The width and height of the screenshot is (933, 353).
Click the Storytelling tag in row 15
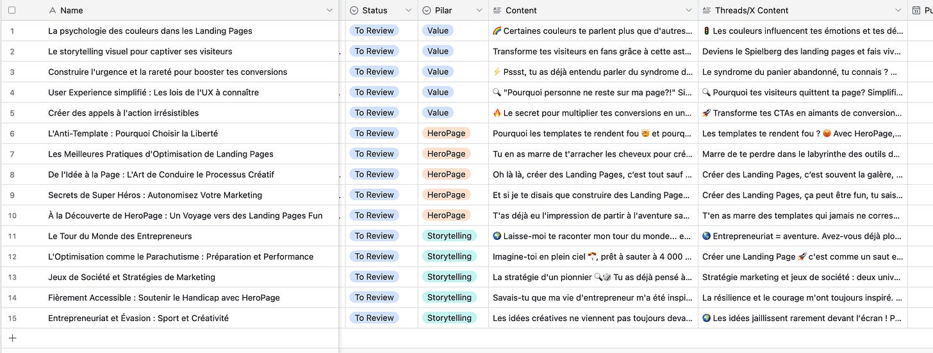tap(449, 318)
